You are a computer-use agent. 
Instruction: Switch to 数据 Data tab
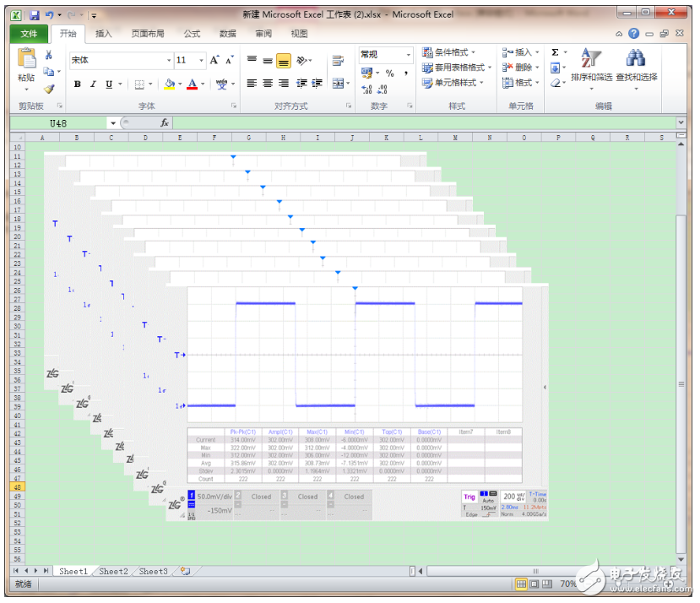(228, 34)
